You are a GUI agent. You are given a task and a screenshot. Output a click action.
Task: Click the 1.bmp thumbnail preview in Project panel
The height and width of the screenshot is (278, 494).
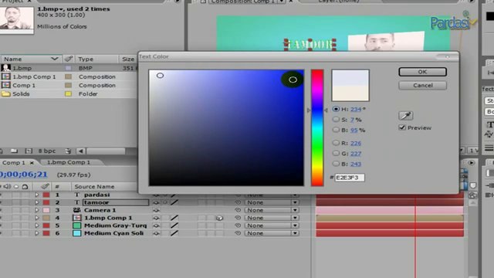[x=17, y=20]
